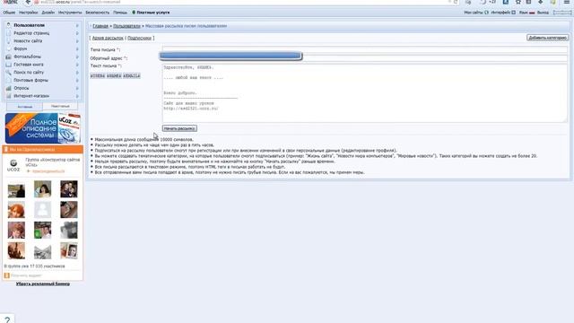
Task: Open the Инструменты menu
Action: [x=70, y=13]
